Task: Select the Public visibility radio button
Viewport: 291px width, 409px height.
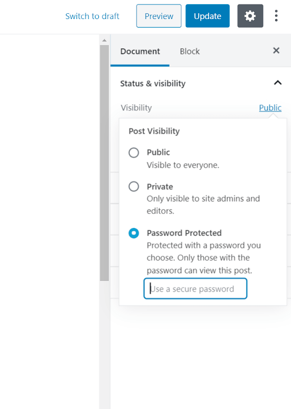Action: (x=134, y=152)
